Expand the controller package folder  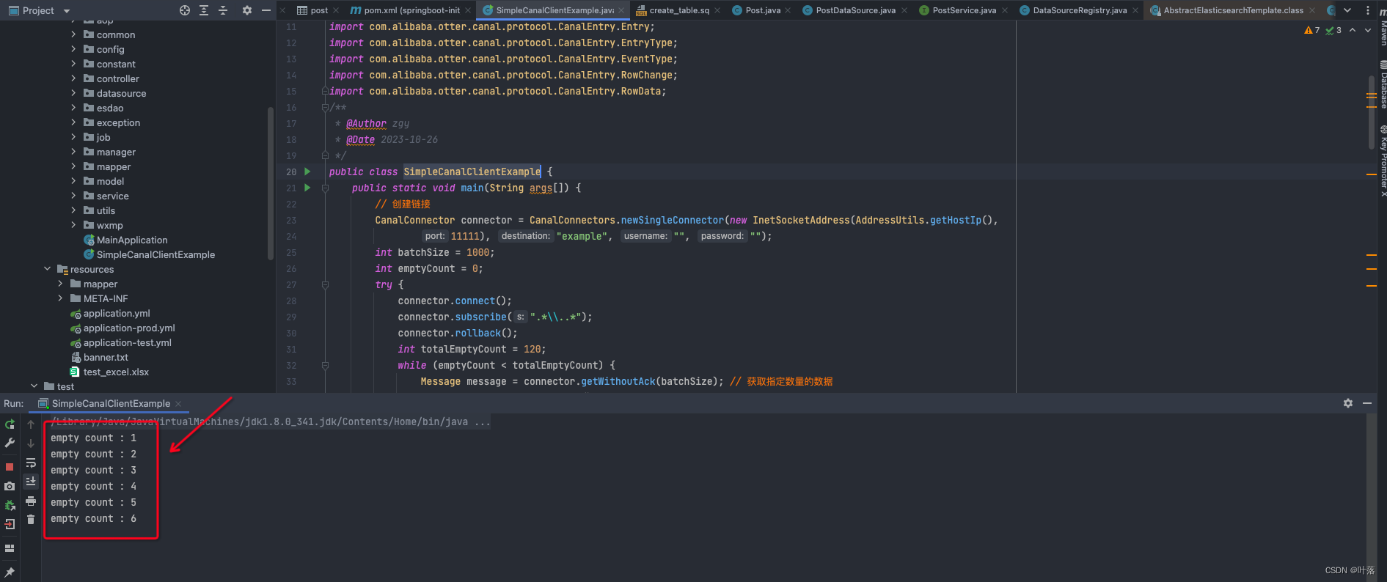pyautogui.click(x=73, y=78)
